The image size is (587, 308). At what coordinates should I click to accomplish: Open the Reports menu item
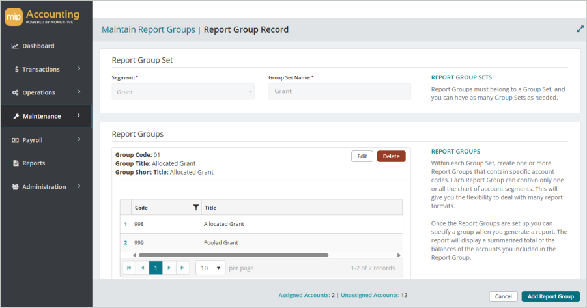click(x=46, y=163)
